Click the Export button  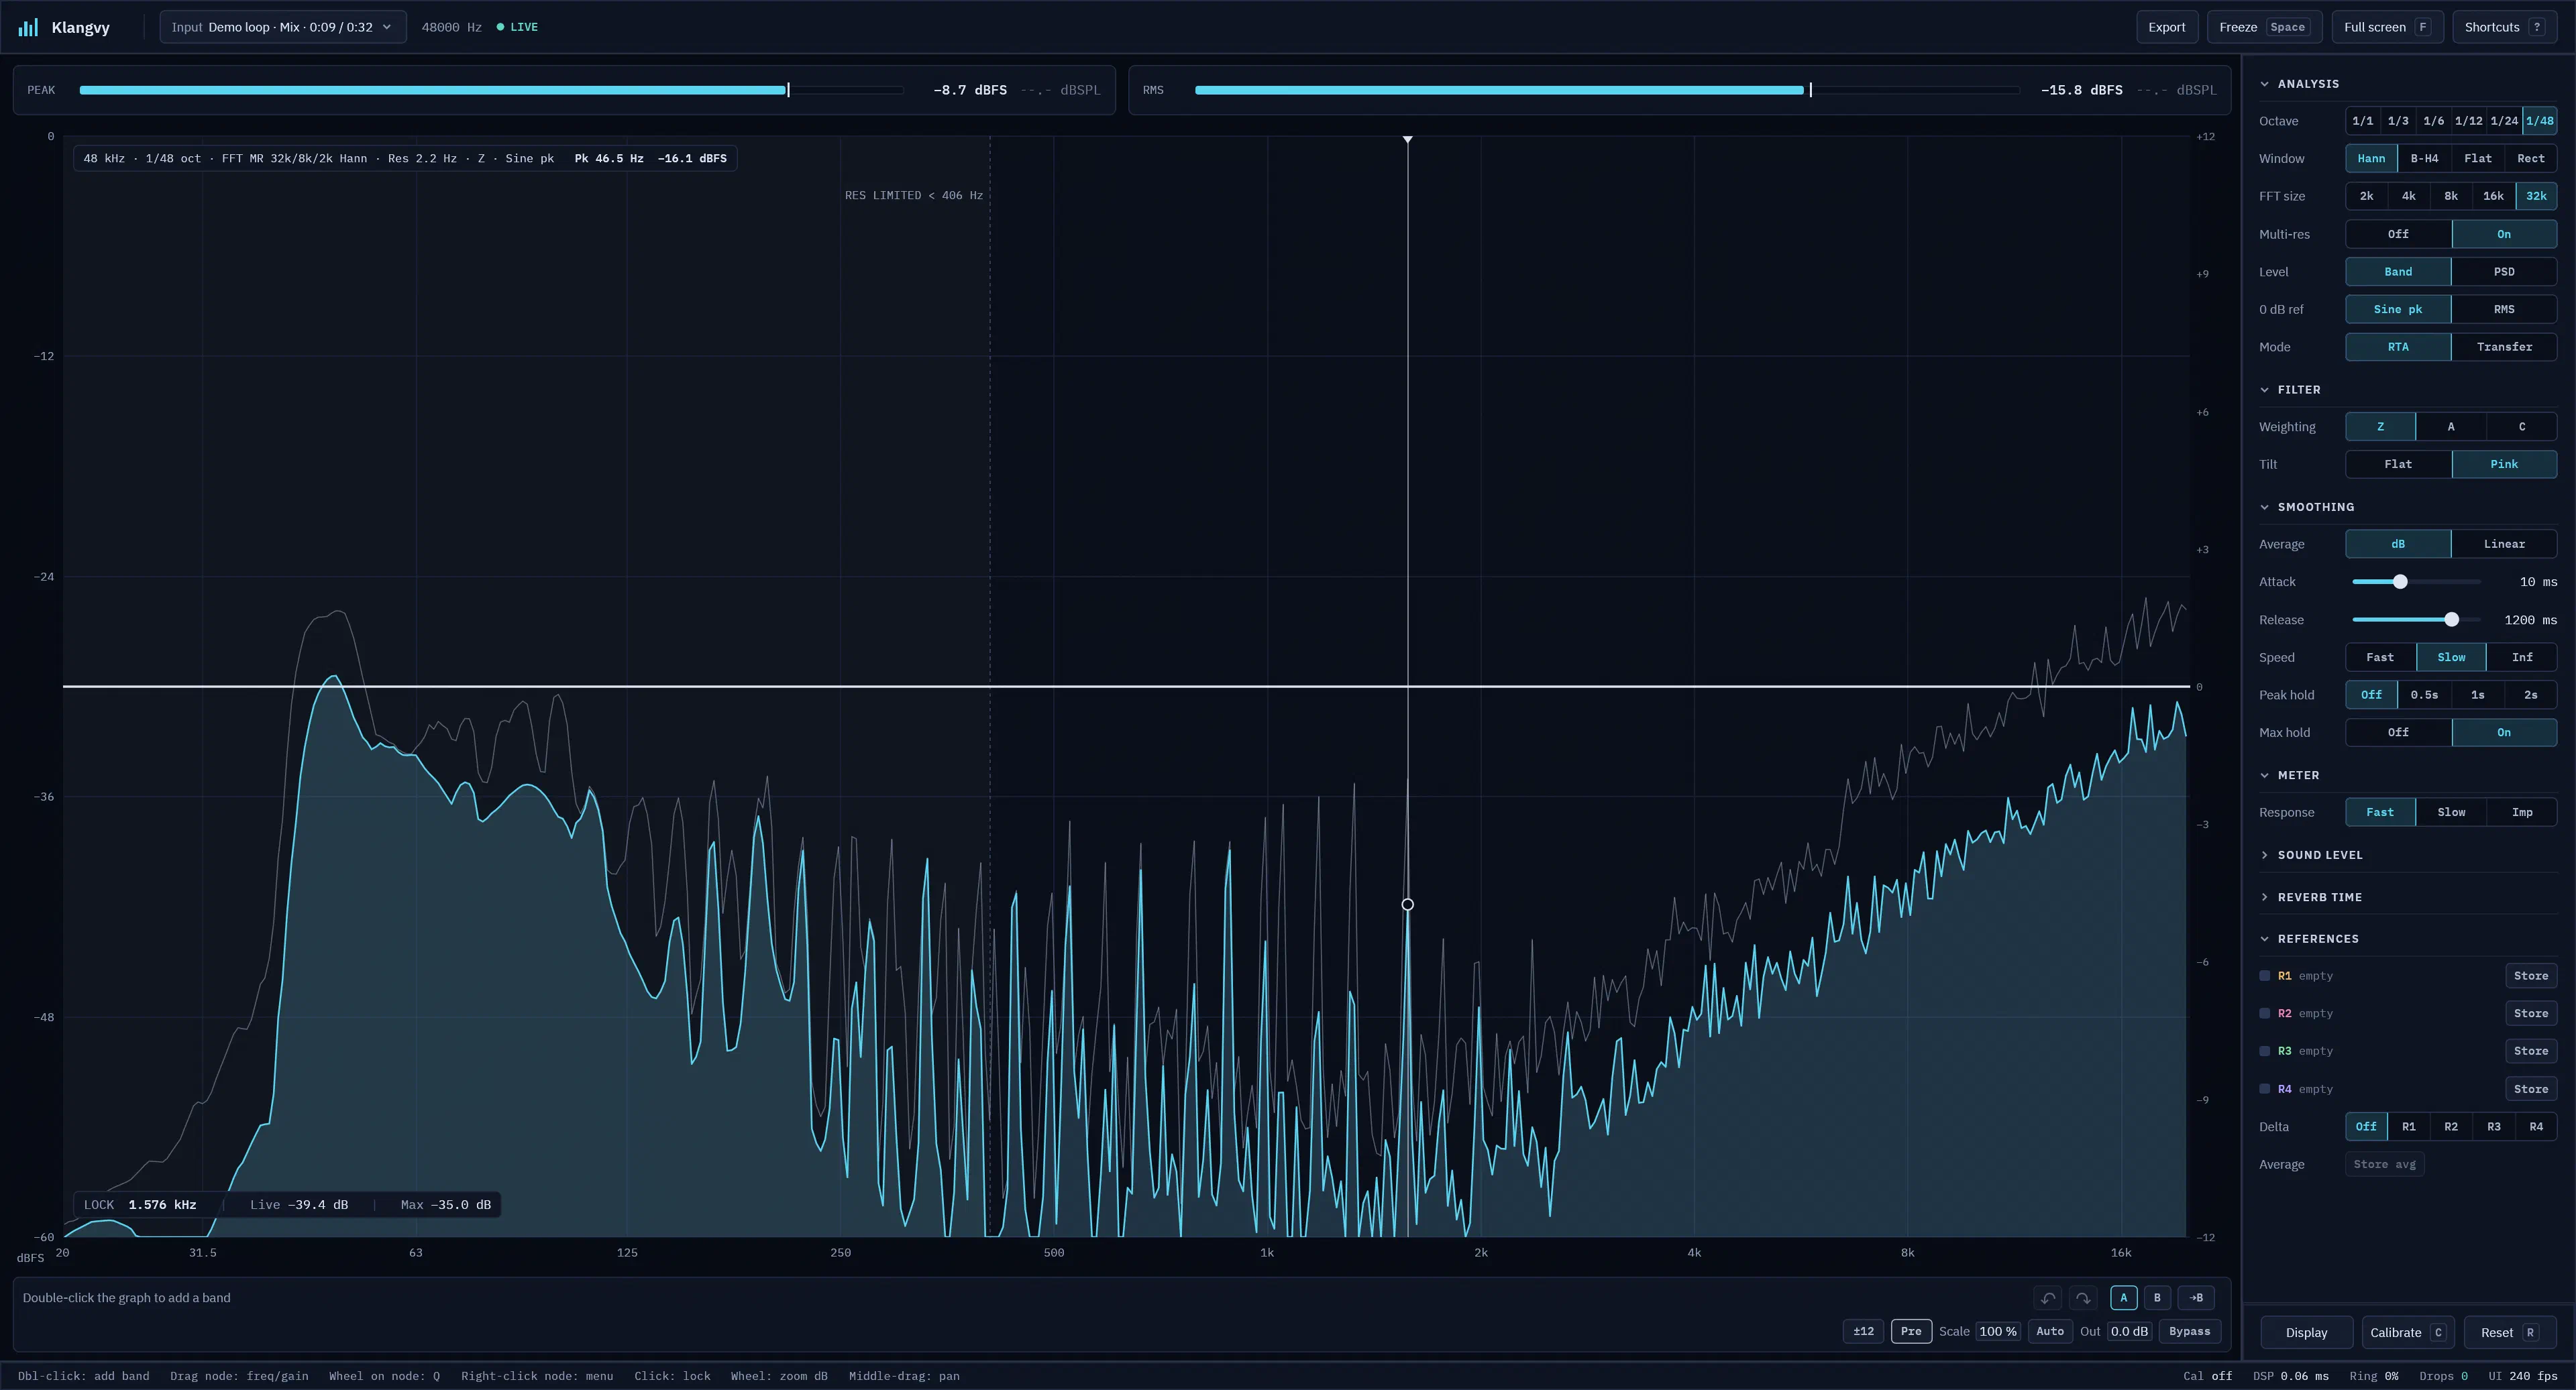click(x=2166, y=27)
